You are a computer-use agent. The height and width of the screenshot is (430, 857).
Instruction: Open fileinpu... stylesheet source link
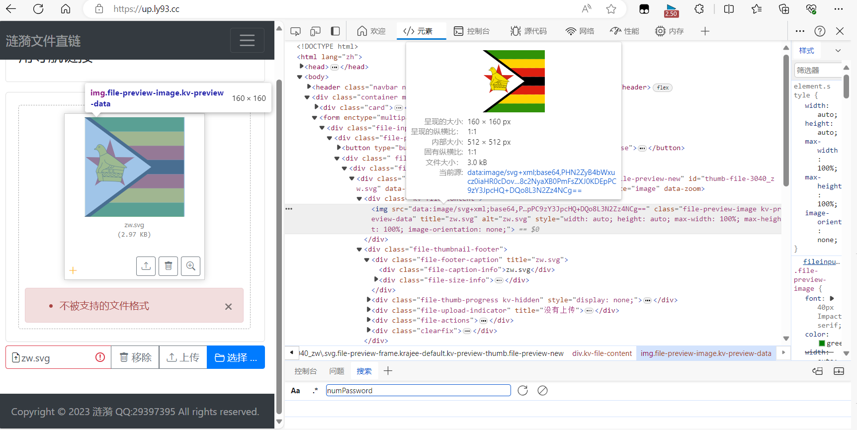pos(822,261)
